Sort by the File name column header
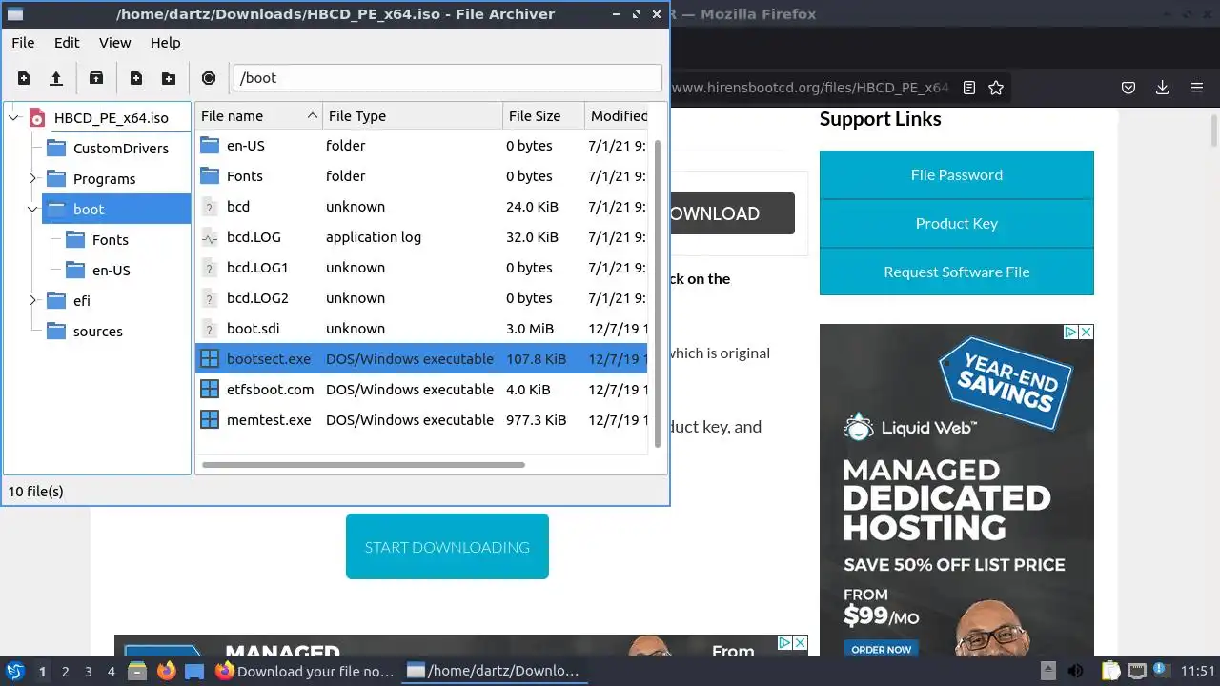This screenshot has height=686, width=1220. point(258,116)
